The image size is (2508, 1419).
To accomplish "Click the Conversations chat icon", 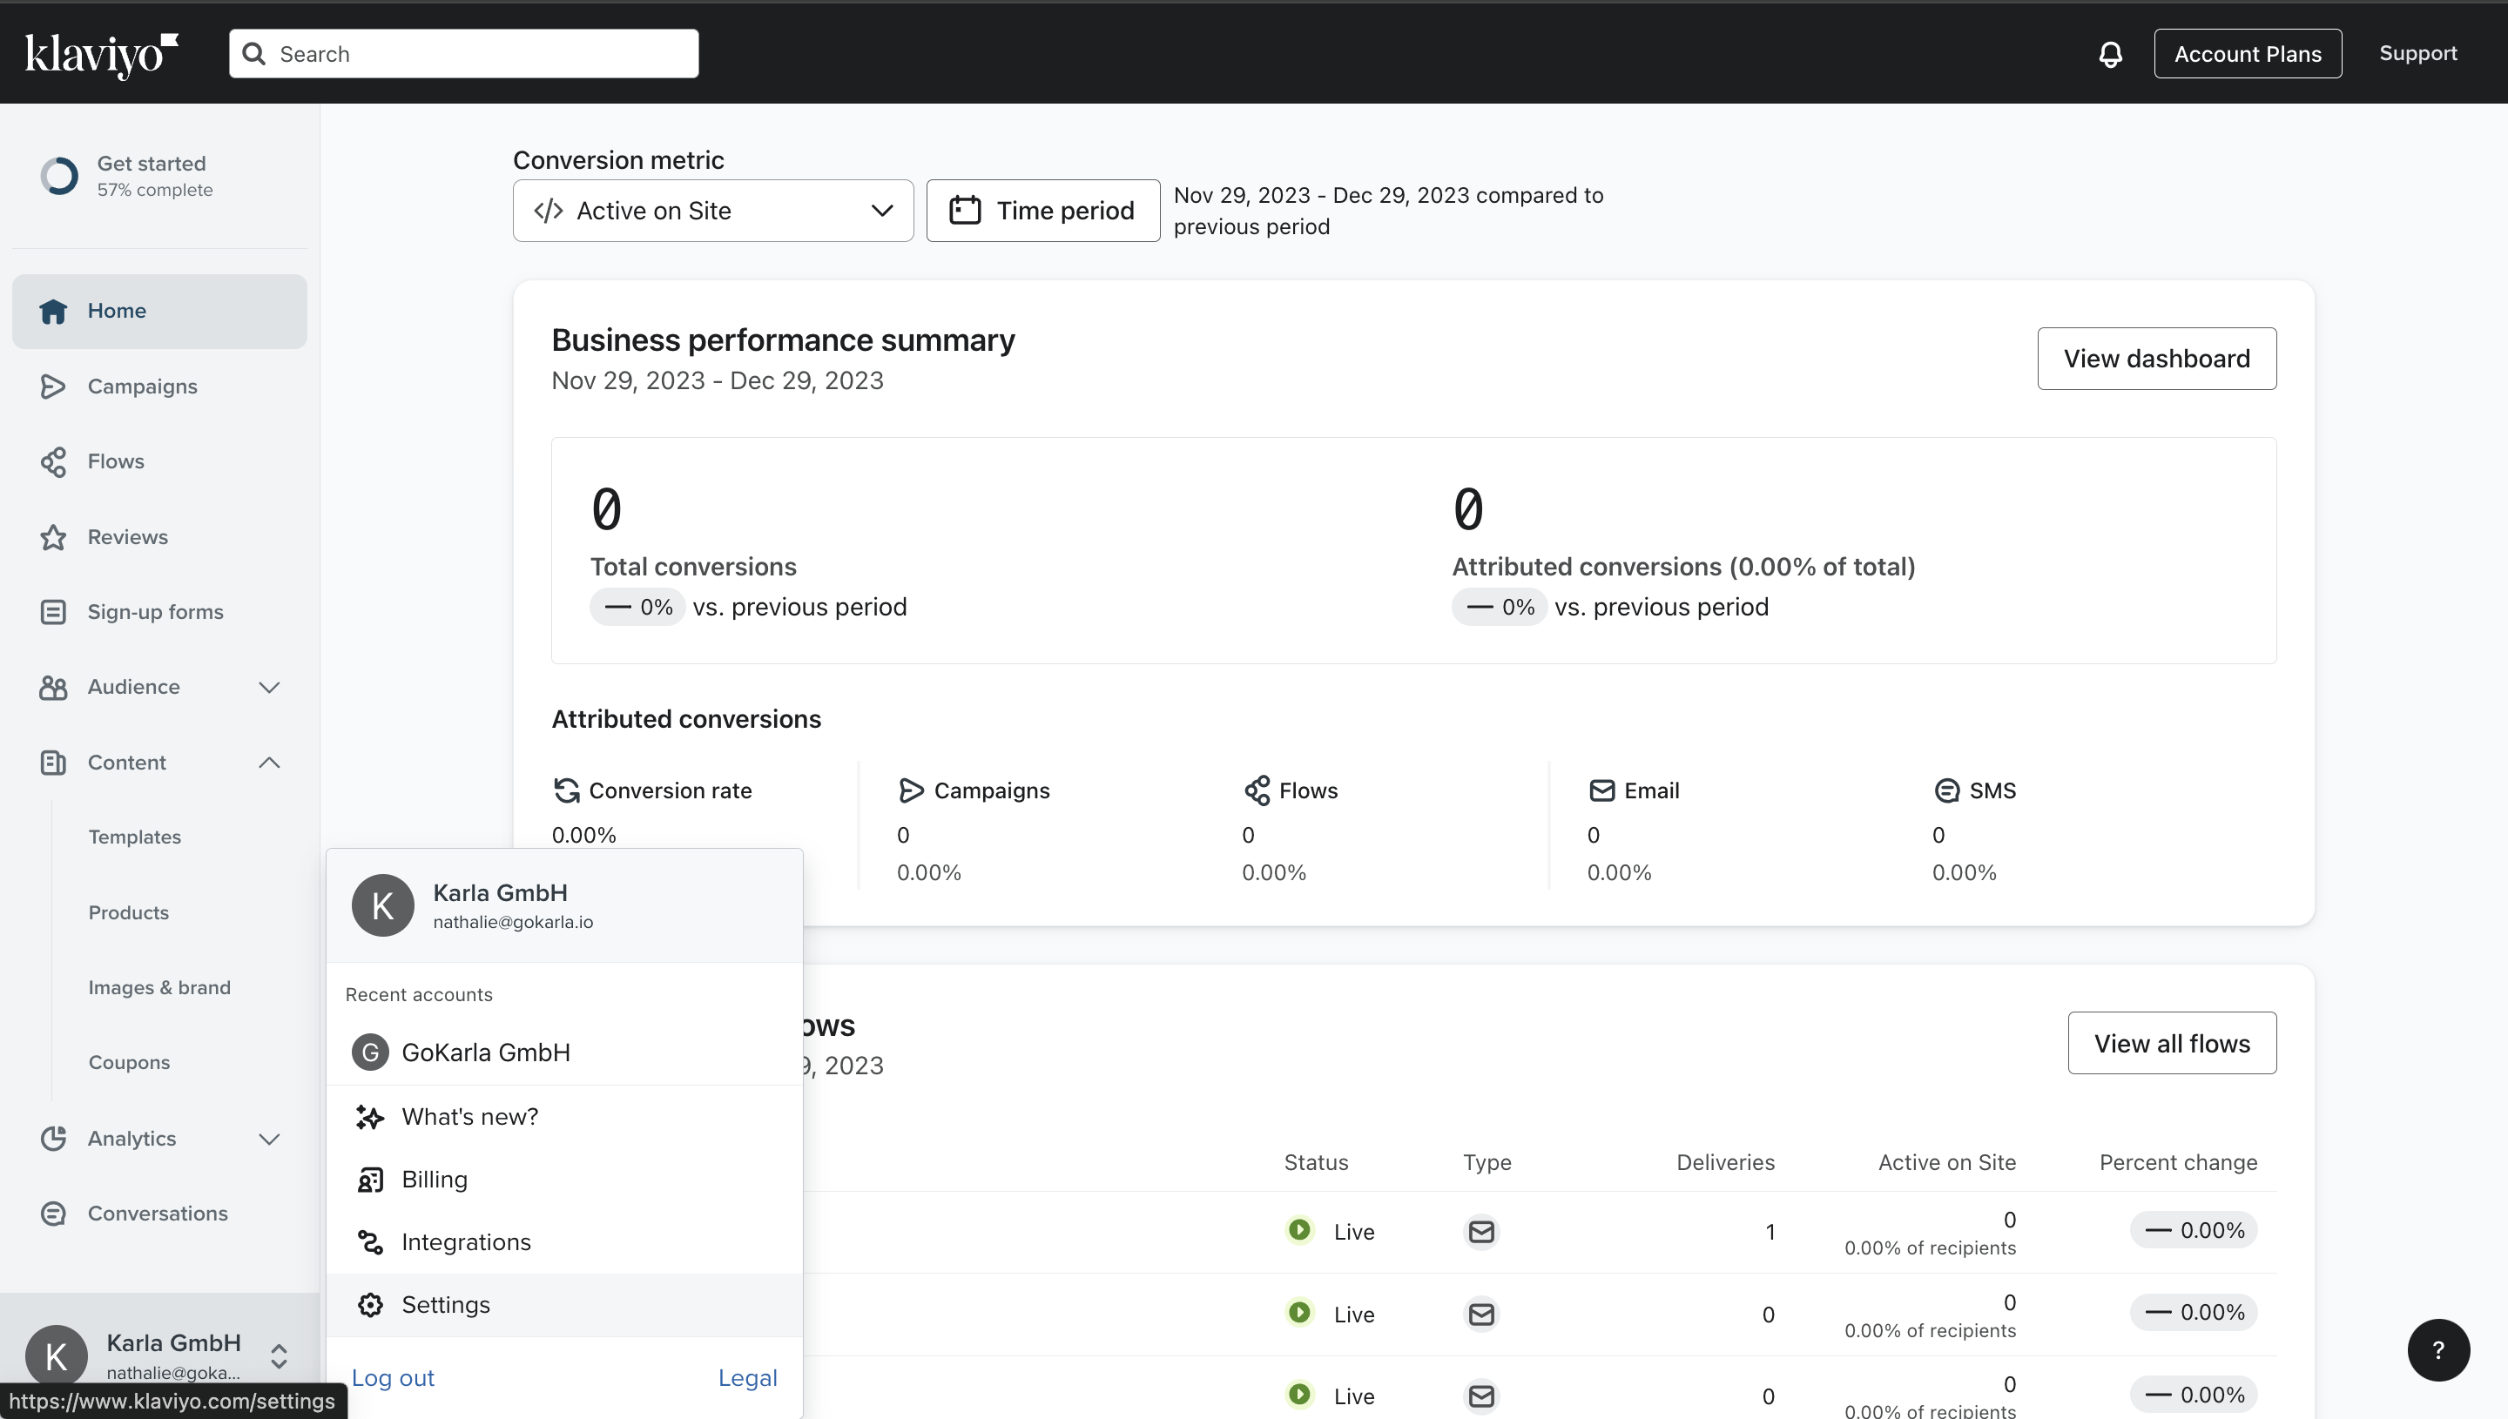I will tap(52, 1214).
